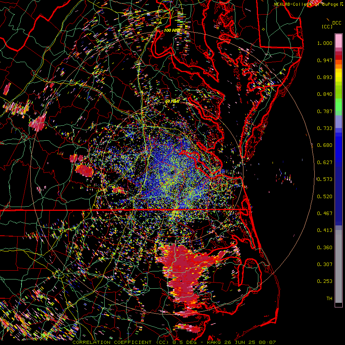Select the 0.360 legend value

click(325, 248)
